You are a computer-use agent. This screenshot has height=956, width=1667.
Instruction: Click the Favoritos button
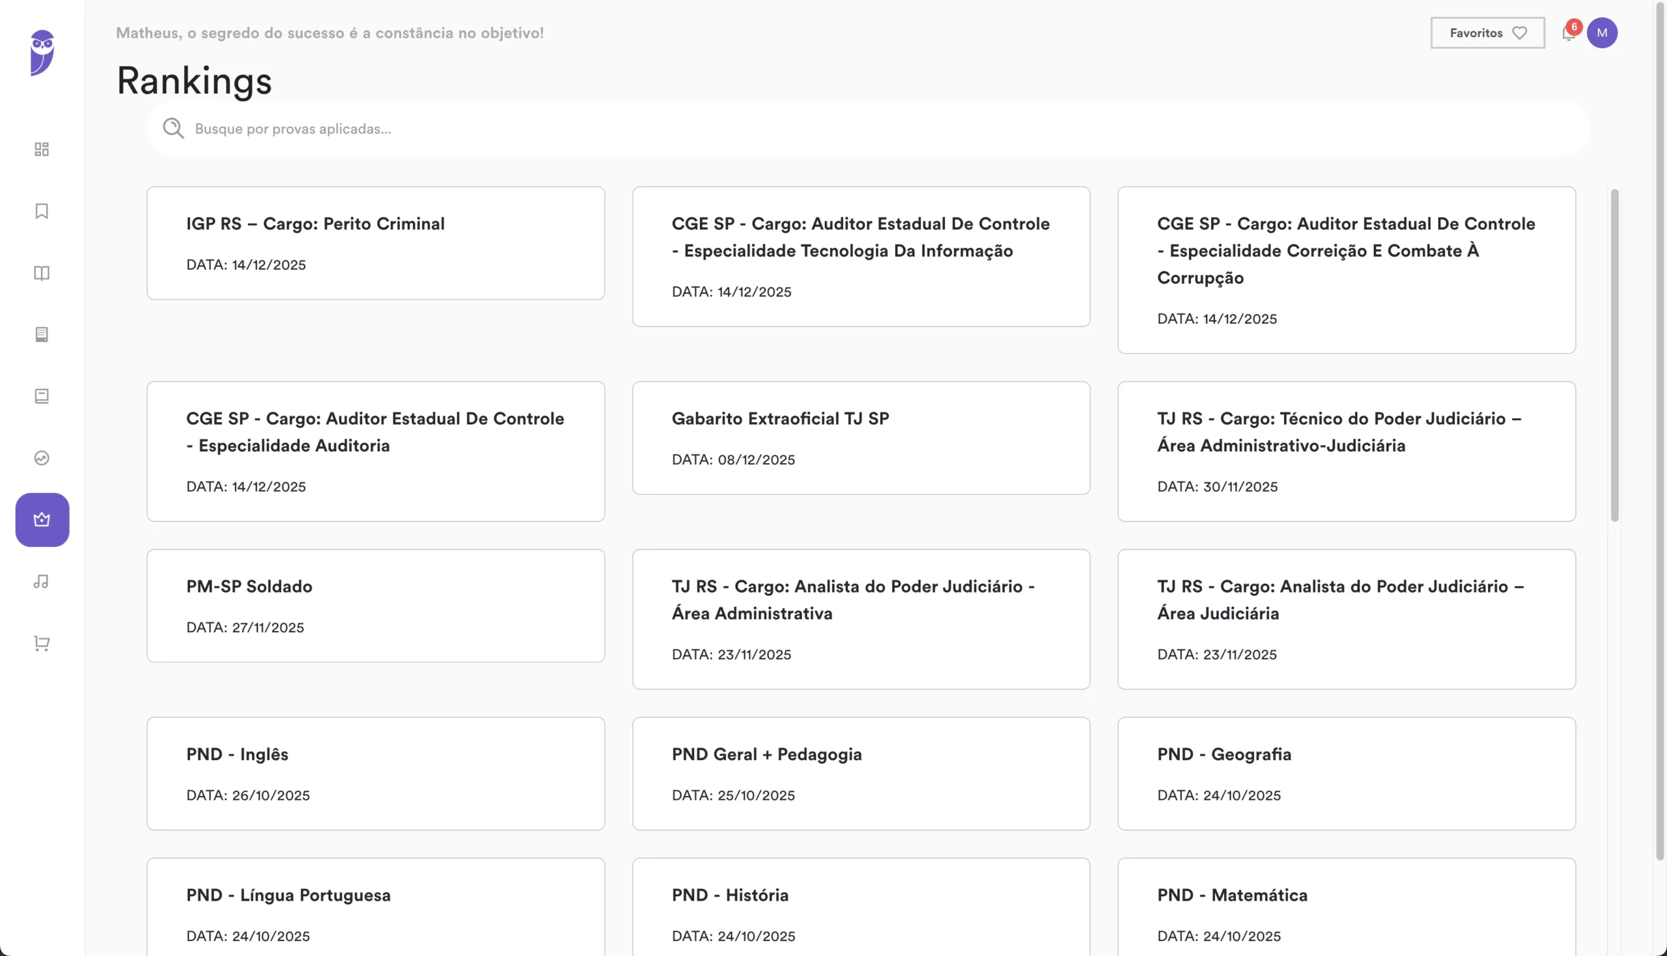pyautogui.click(x=1487, y=33)
